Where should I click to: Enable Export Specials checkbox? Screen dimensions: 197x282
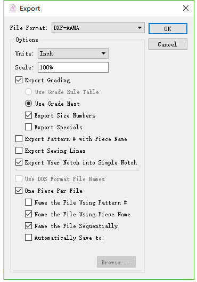pyautogui.click(x=29, y=127)
